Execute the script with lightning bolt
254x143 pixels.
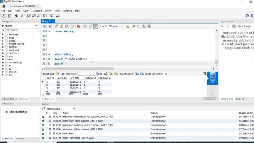(x=56, y=26)
